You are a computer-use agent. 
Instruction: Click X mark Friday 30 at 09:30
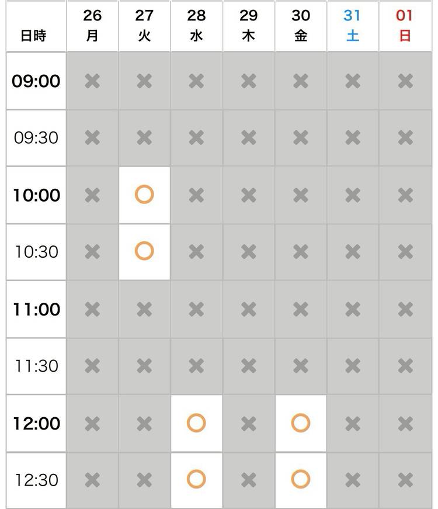click(300, 138)
